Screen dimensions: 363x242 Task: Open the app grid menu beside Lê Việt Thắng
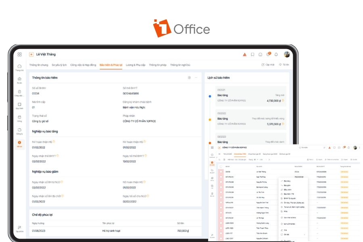coord(19,54)
